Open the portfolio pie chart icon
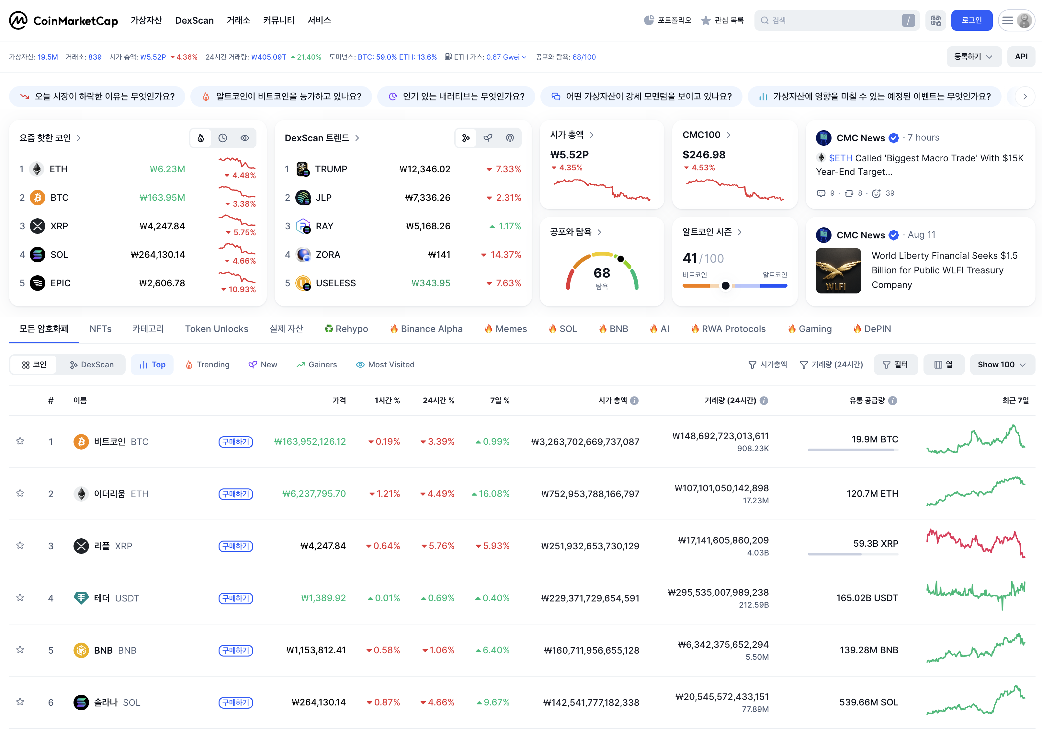The image size is (1042, 732). click(x=649, y=20)
